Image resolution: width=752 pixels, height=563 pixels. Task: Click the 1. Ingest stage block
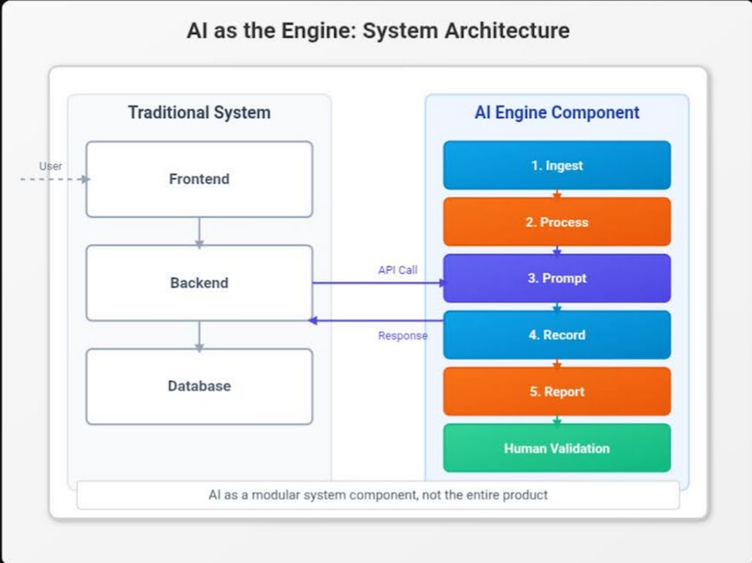pyautogui.click(x=557, y=165)
